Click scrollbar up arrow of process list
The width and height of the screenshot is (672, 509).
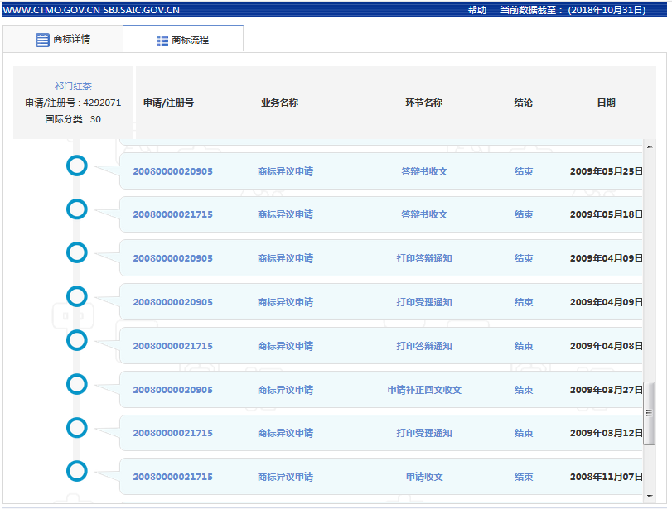pyautogui.click(x=650, y=146)
